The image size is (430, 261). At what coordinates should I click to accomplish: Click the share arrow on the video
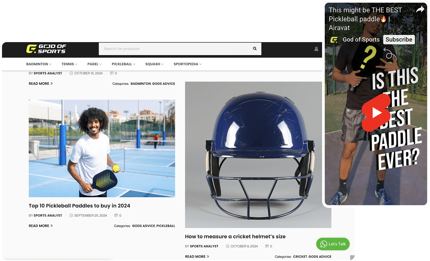pos(420,10)
